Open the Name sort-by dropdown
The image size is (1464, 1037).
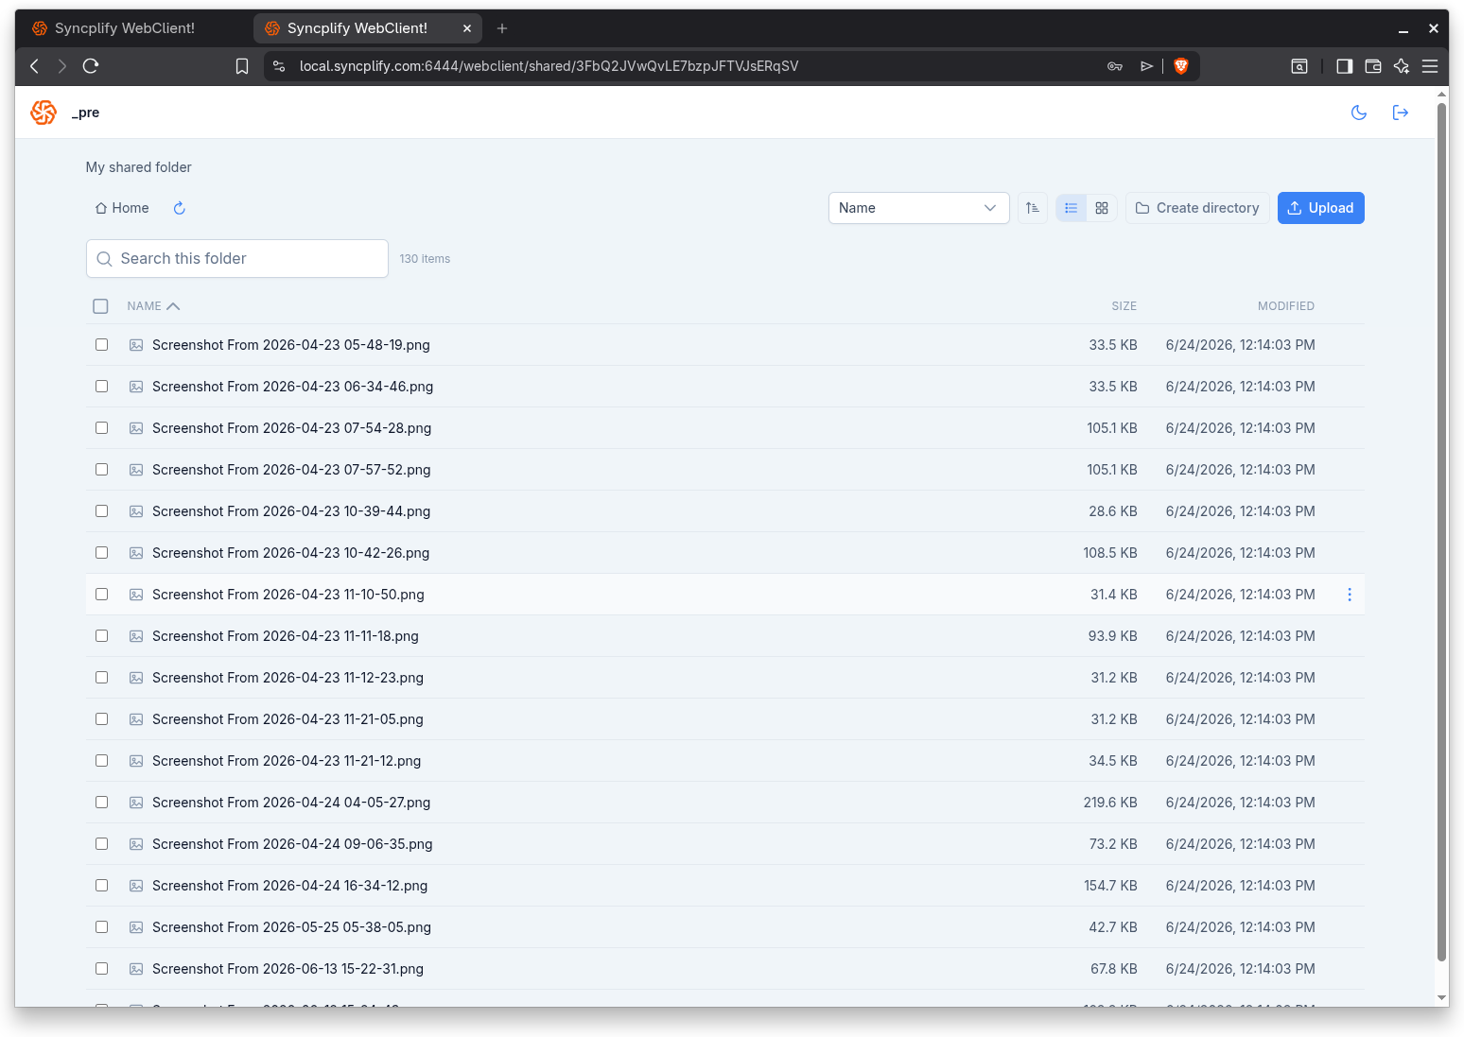918,208
